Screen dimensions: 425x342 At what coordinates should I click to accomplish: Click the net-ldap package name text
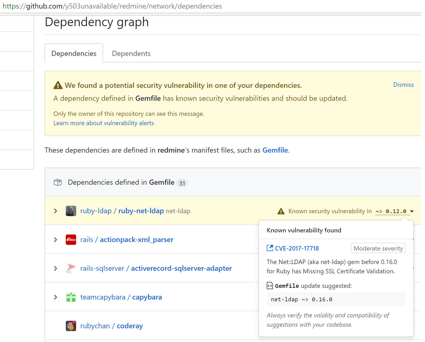point(178,211)
